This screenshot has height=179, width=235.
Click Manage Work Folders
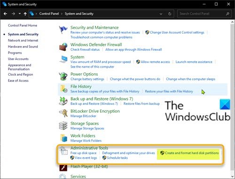[86, 140]
